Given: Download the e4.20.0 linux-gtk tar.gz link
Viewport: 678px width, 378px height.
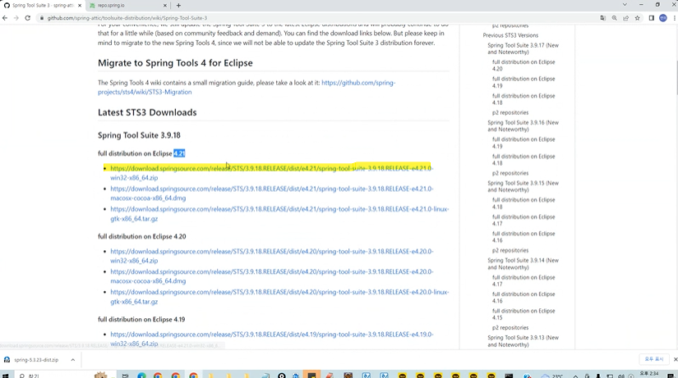Looking at the screenshot, I should click(x=279, y=297).
